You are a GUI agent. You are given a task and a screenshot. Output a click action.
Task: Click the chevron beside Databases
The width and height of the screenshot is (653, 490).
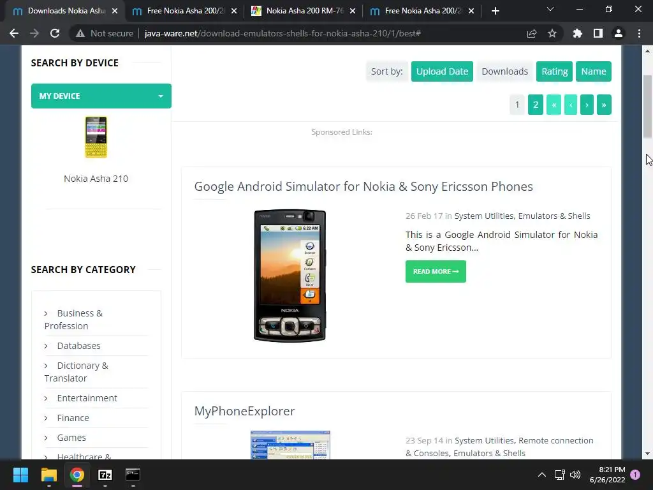(46, 346)
